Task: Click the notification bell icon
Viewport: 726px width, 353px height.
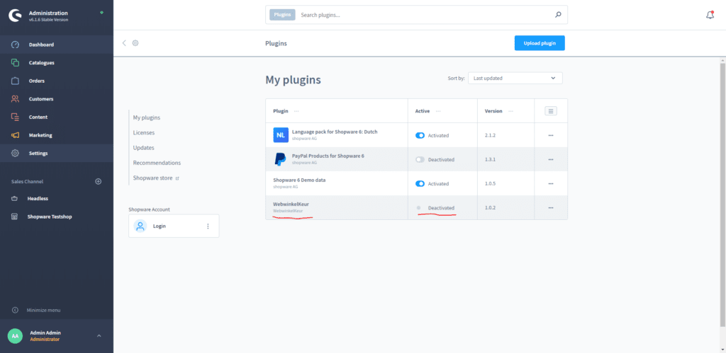Action: [x=710, y=15]
